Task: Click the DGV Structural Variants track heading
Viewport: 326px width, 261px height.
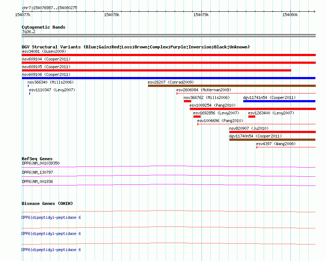Action: point(136,47)
